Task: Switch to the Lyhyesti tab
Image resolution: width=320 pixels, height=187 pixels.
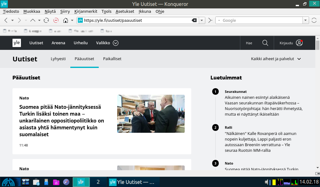Action: coord(58,59)
